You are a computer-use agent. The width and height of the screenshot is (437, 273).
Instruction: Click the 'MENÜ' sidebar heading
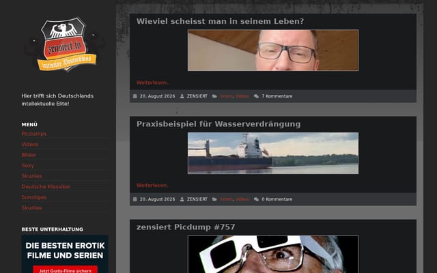pos(29,124)
